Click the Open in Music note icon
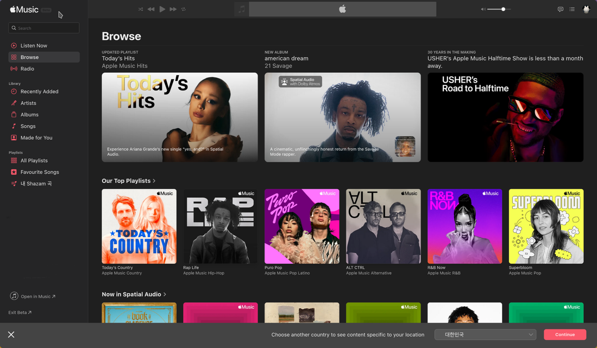The image size is (597, 348). 14,296
